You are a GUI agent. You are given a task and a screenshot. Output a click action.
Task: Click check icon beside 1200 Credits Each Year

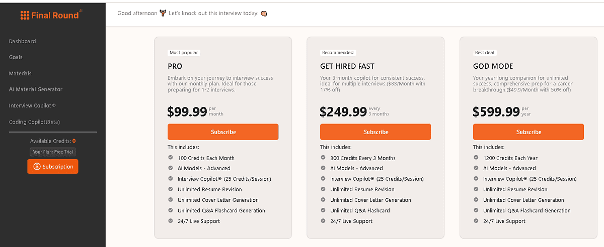tap(476, 158)
